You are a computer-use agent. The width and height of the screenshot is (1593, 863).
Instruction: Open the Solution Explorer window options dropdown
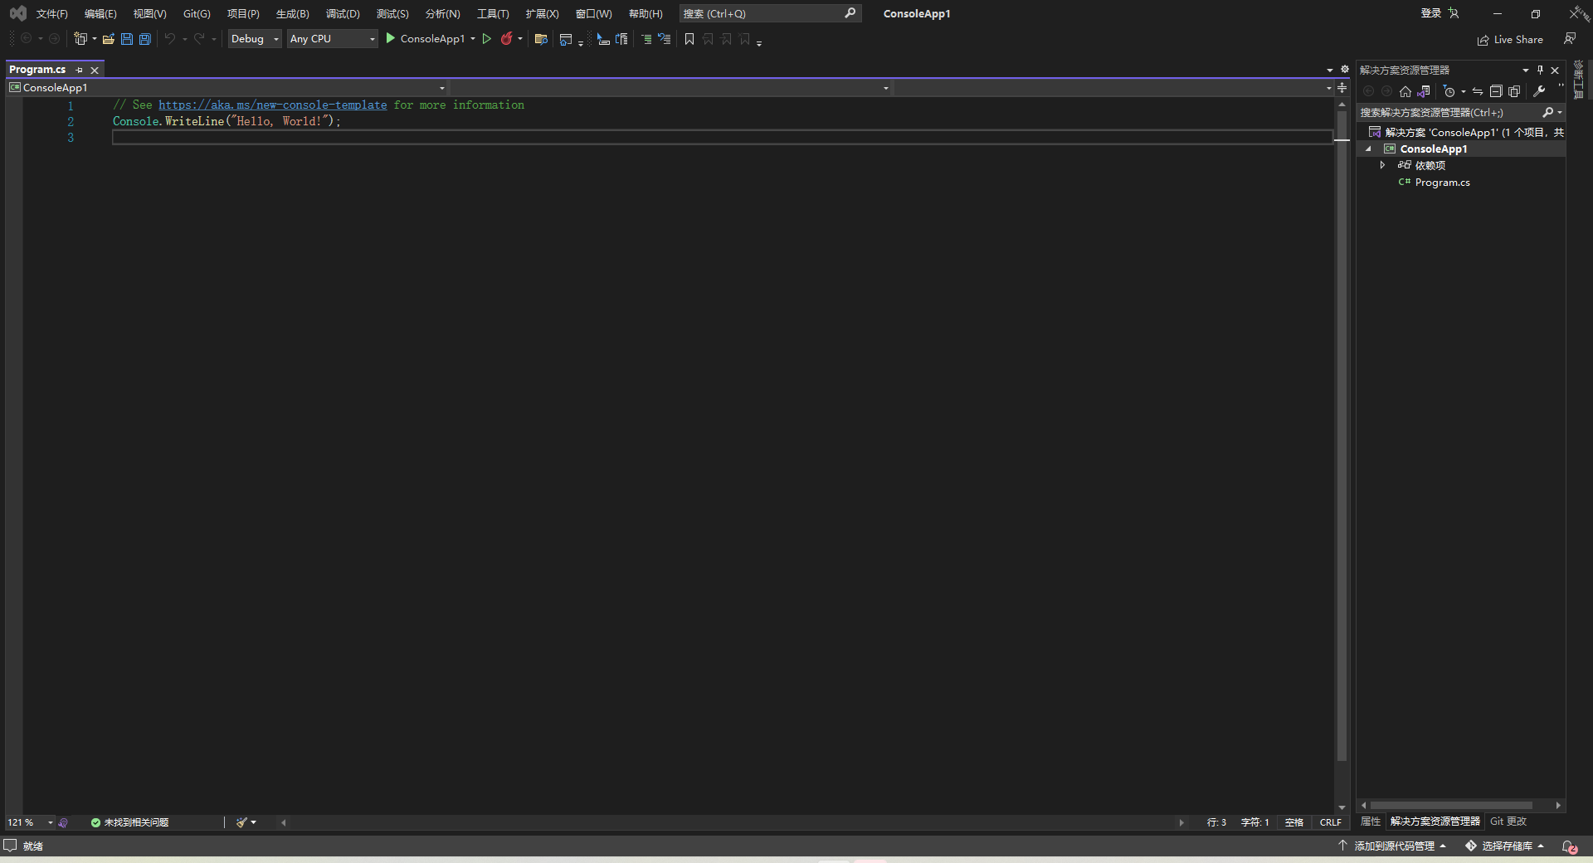[1525, 70]
